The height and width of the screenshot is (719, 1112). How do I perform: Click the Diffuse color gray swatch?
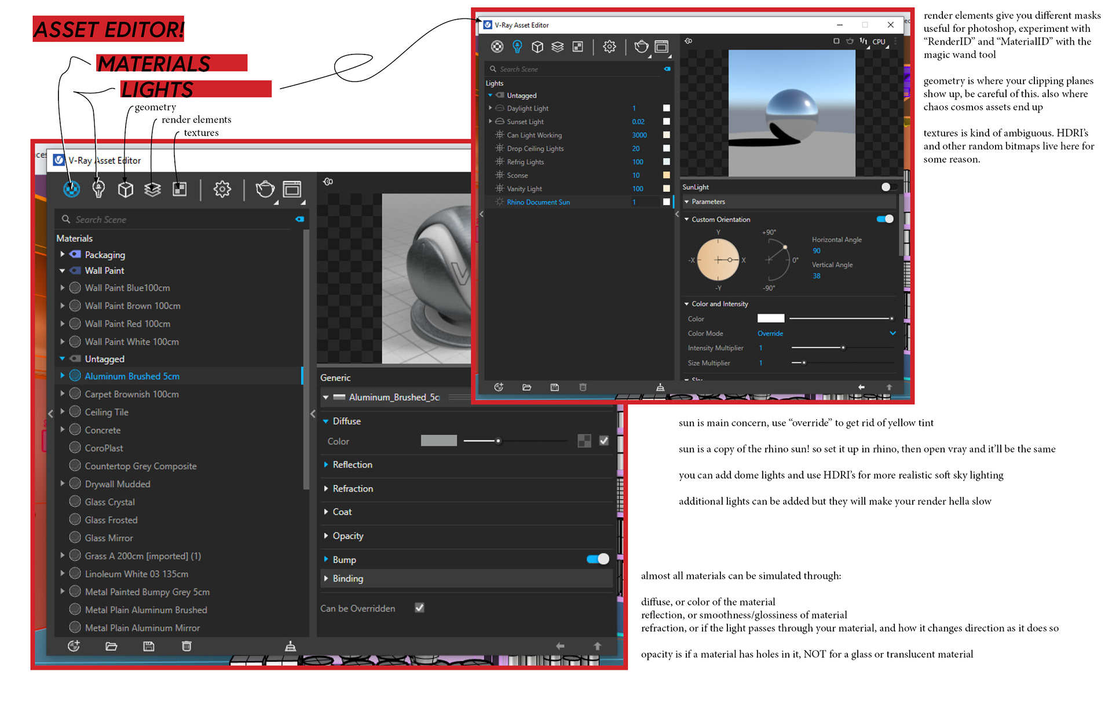click(438, 441)
